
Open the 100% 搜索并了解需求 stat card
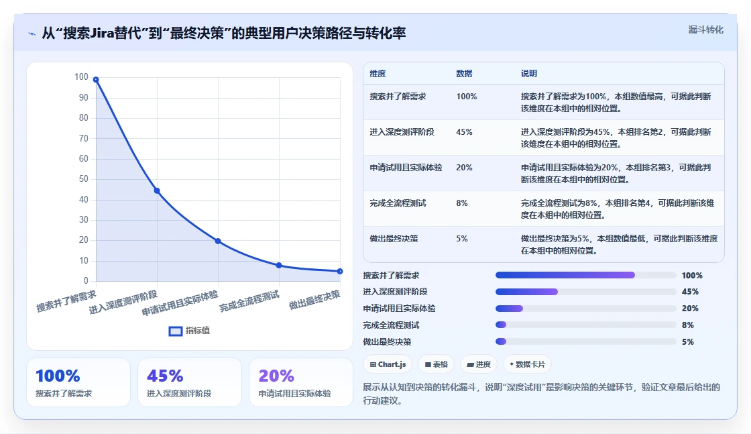tap(78, 382)
